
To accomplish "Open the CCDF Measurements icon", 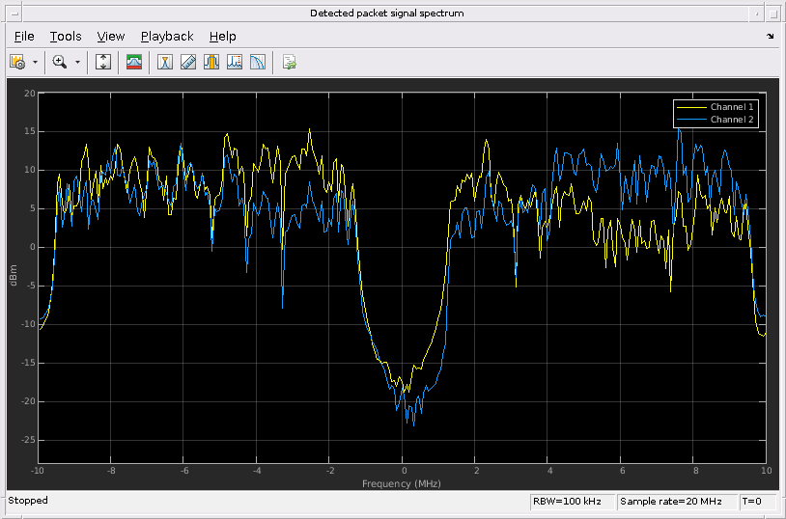I will click(x=257, y=62).
